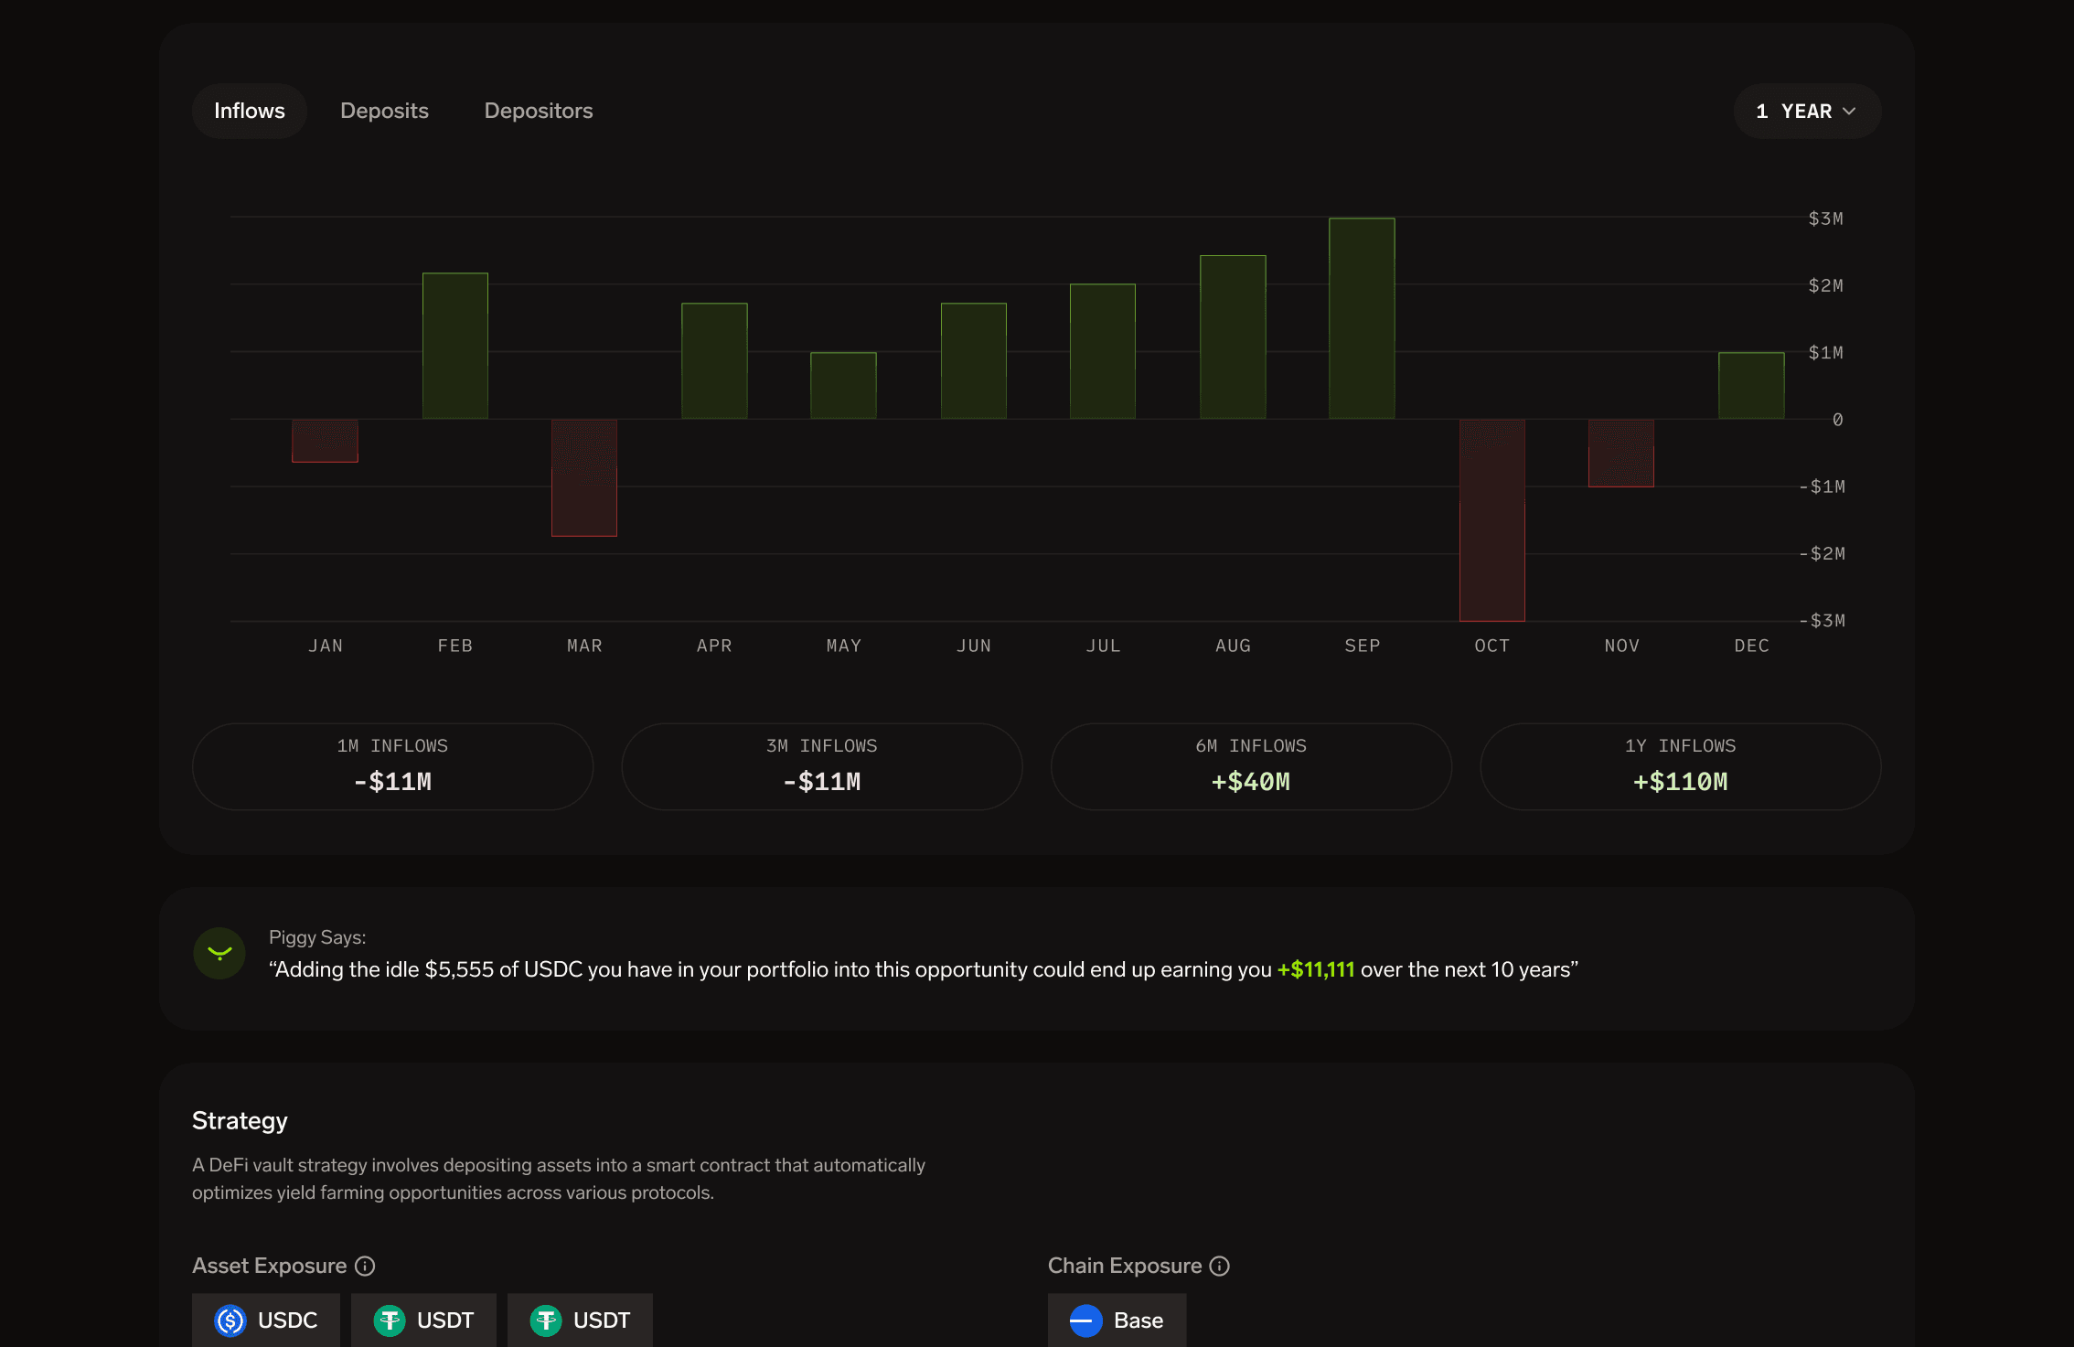
Task: Switch to the Deposits tab
Action: (384, 111)
